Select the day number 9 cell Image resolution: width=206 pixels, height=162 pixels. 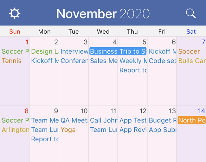pos(56,111)
